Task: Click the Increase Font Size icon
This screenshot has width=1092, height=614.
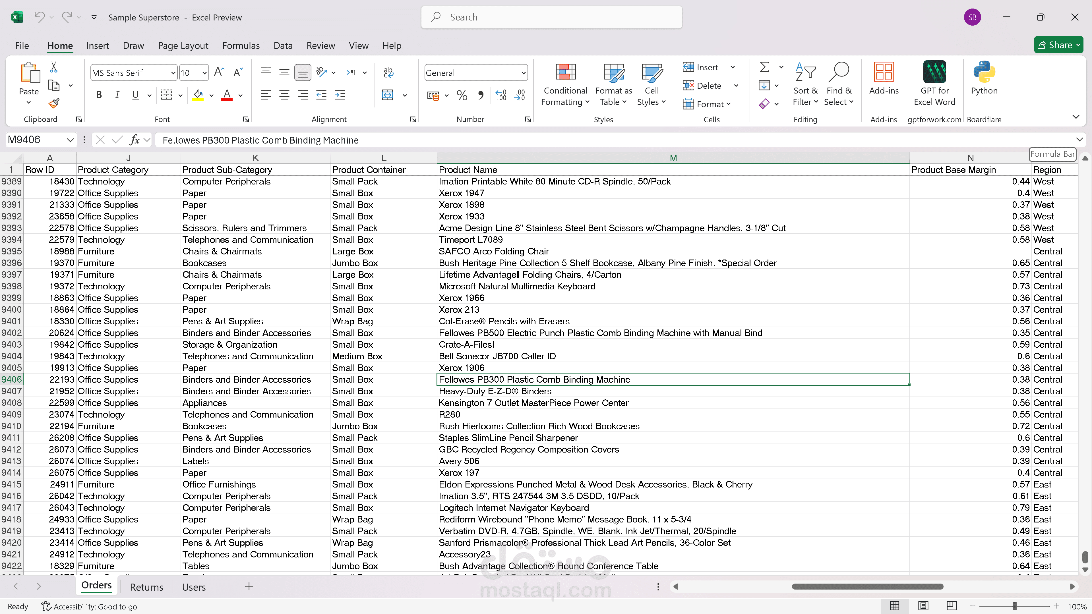Action: (x=219, y=72)
